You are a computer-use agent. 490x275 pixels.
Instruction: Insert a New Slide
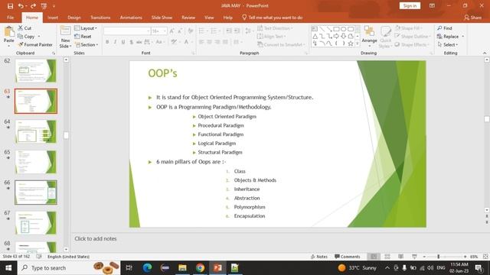click(65, 37)
